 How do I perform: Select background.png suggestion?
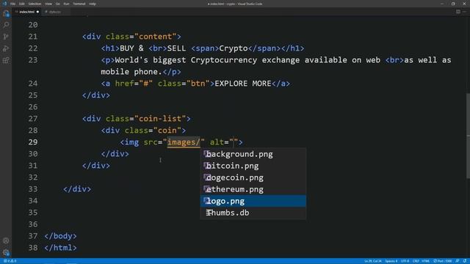pyautogui.click(x=253, y=154)
